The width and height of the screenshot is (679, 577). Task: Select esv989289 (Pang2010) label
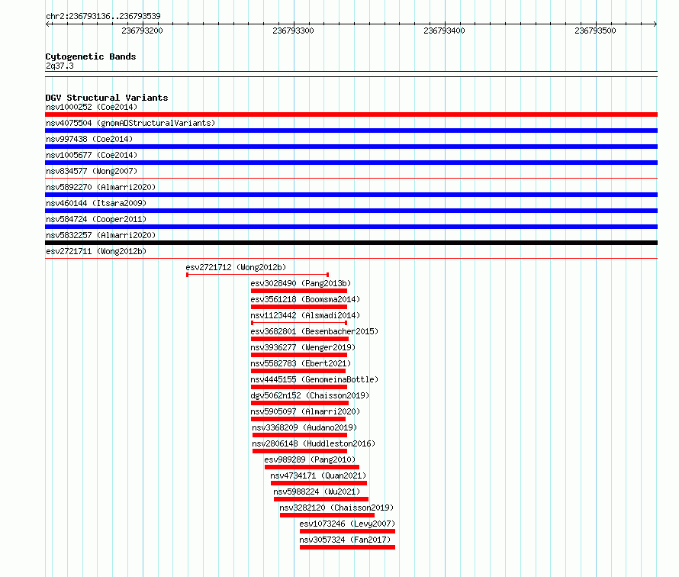(x=310, y=459)
